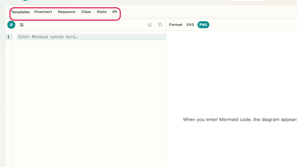Click the Templates label
The width and height of the screenshot is (297, 167).
20,12
